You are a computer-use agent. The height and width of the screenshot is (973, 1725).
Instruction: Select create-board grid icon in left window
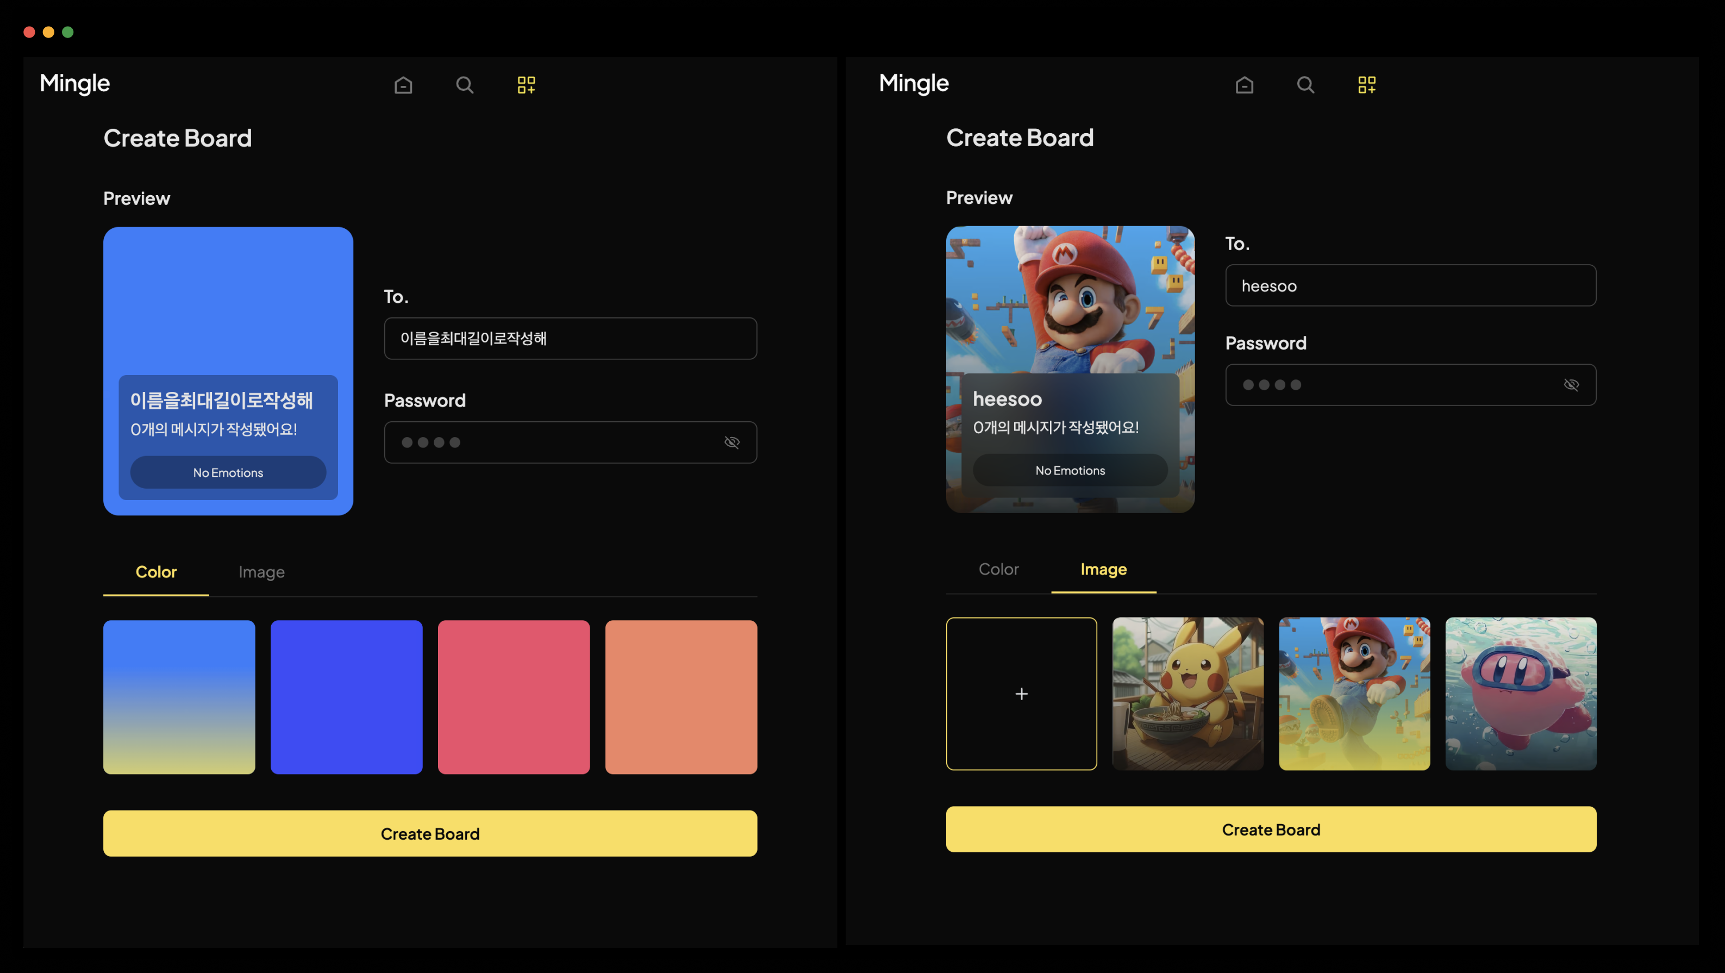526,85
